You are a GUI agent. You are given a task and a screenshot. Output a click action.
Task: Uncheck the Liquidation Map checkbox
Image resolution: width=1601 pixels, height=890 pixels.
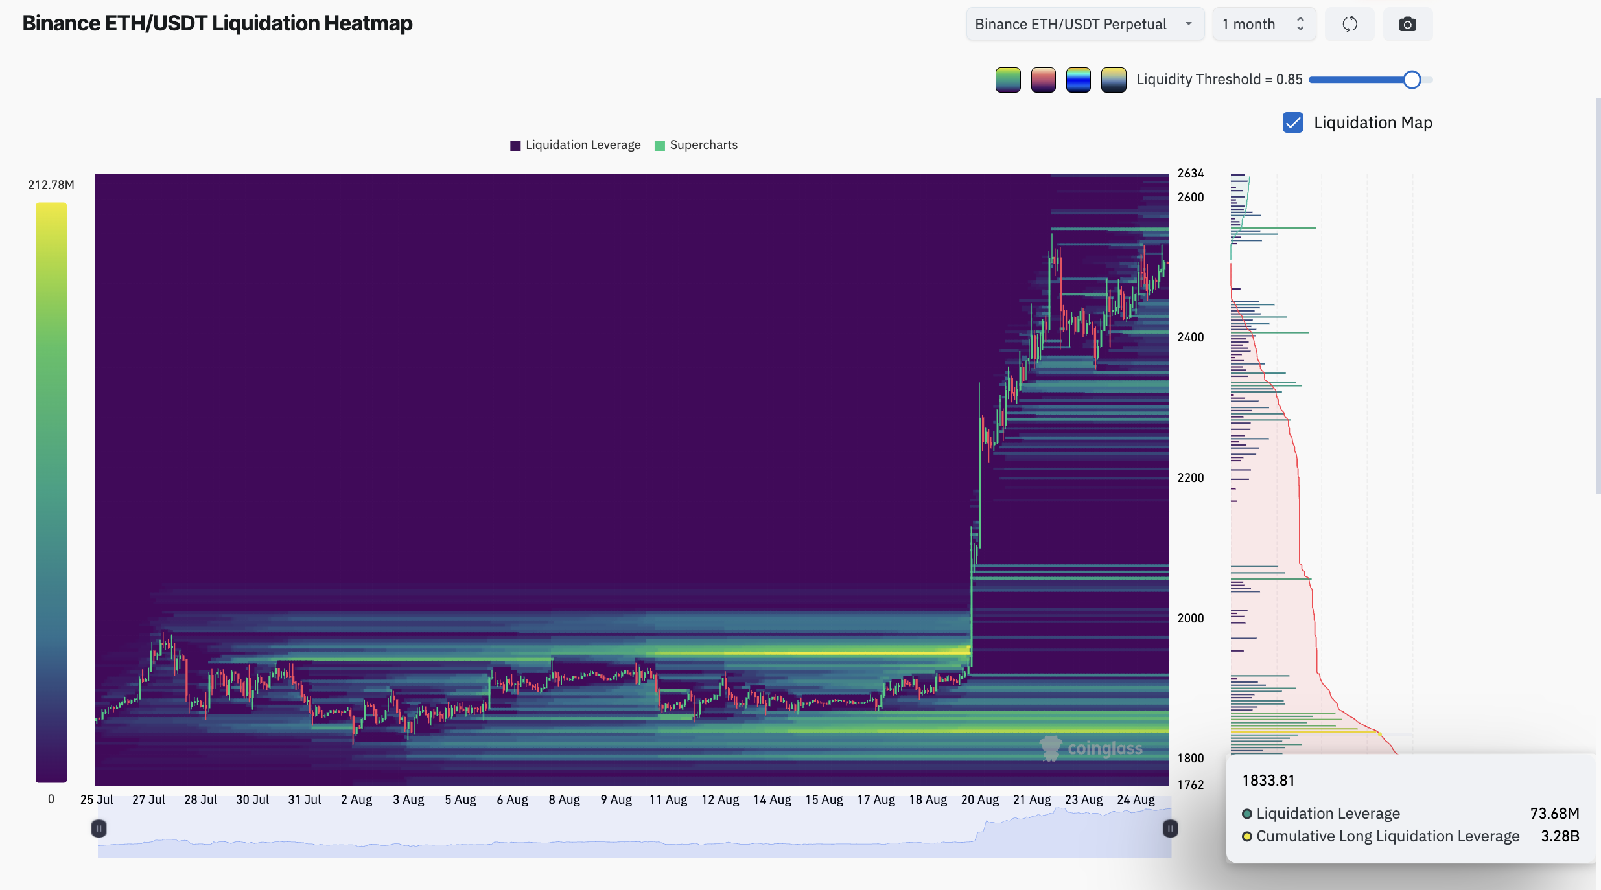[x=1293, y=122]
